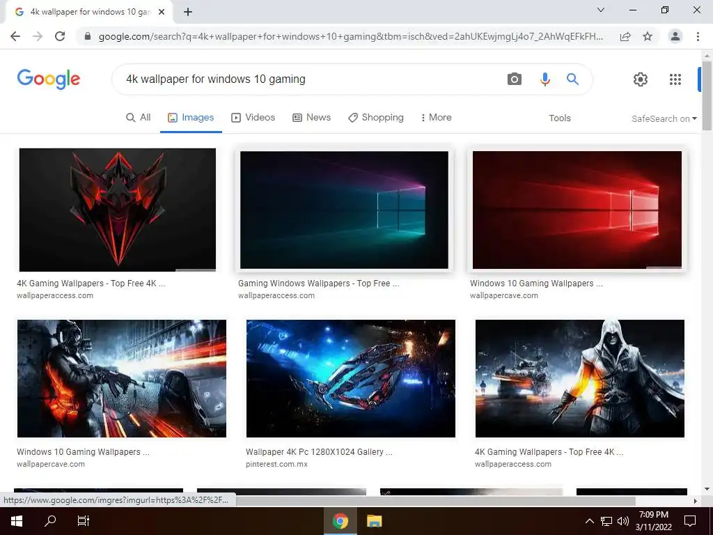
Task: Open Task View on the taskbar
Action: (84, 521)
